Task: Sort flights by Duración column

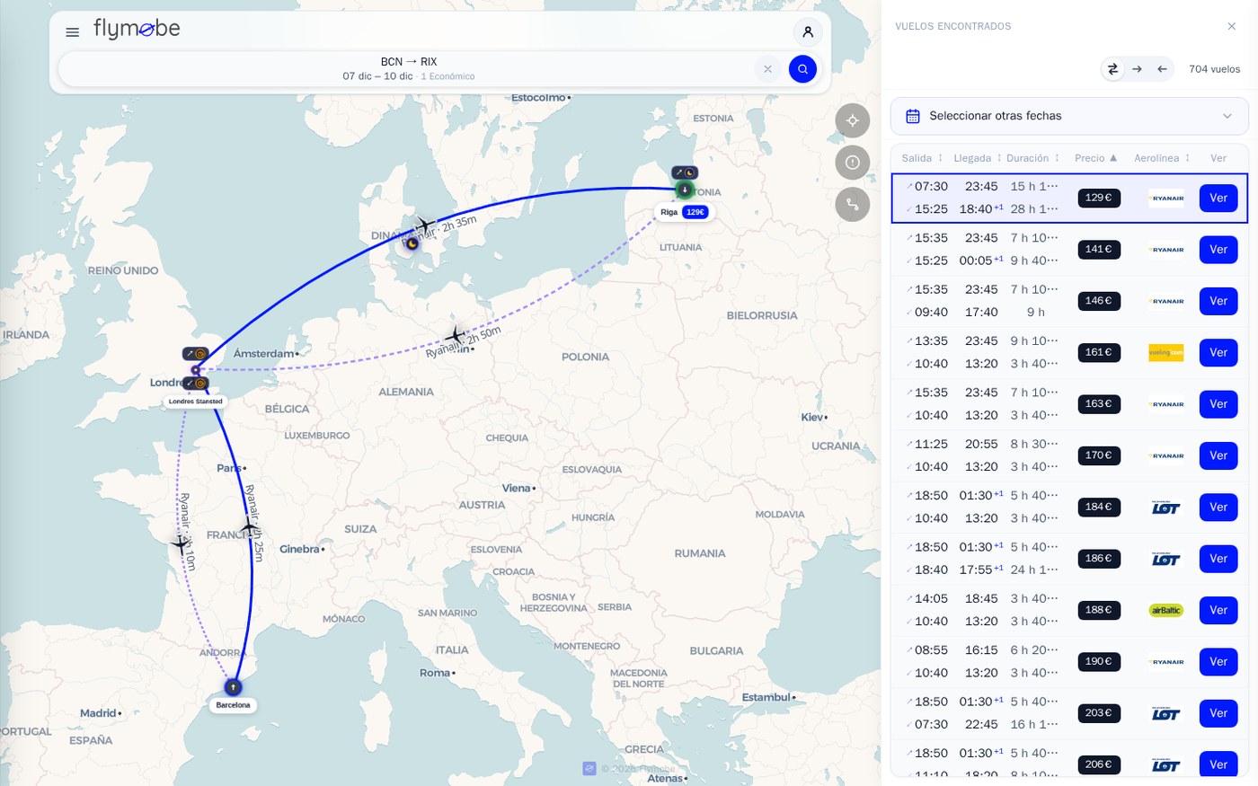Action: 1033,158
